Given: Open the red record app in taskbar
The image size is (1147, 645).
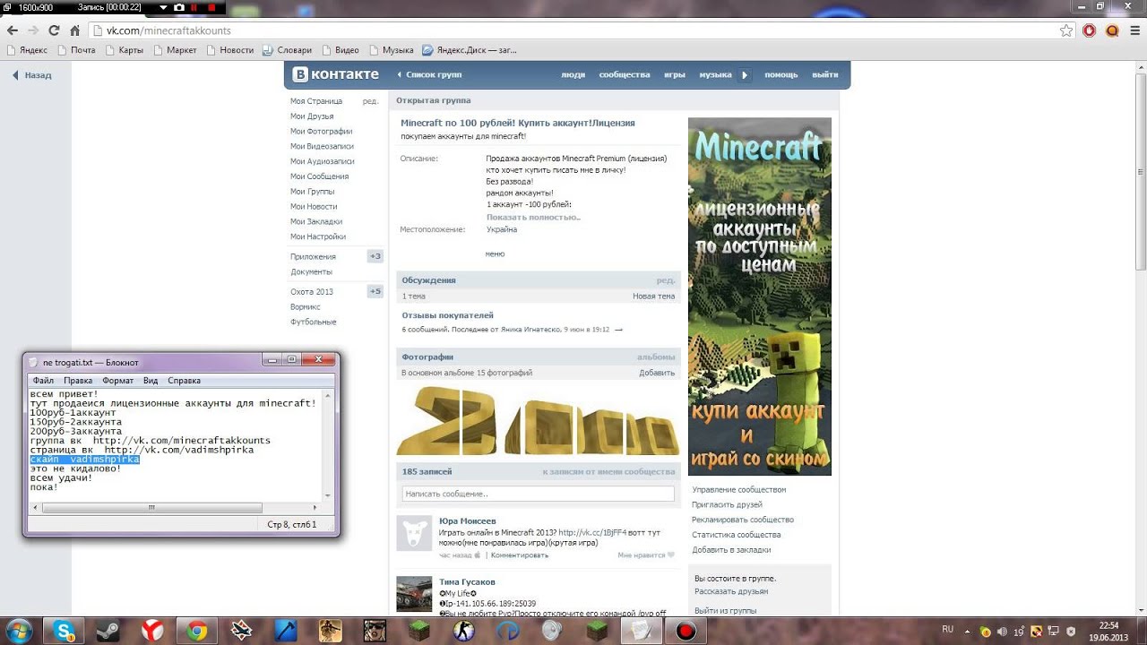Looking at the screenshot, I should (686, 631).
